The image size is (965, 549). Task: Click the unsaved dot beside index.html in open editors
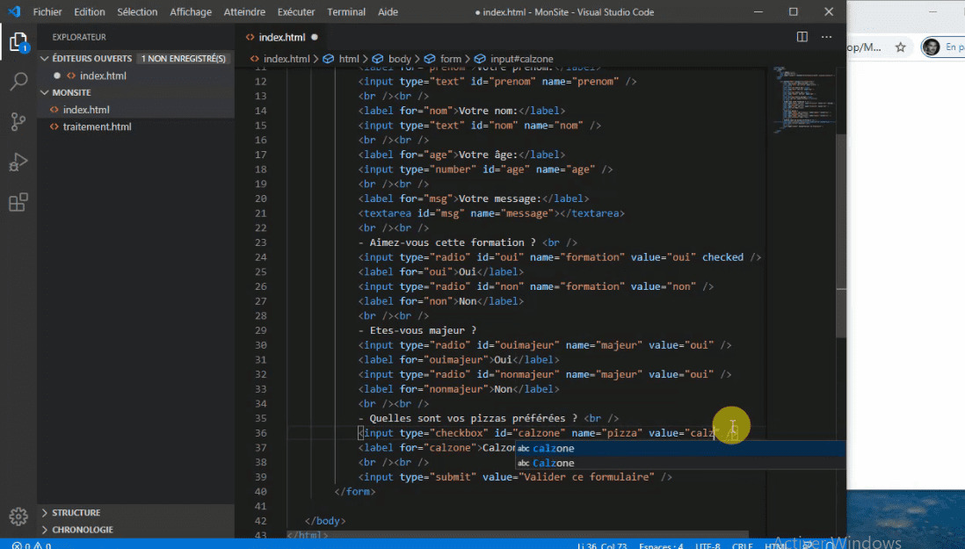tap(56, 76)
